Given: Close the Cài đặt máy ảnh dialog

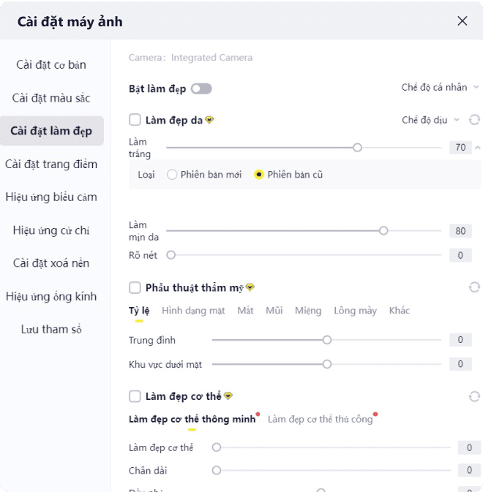Looking at the screenshot, I should coord(463,21).
